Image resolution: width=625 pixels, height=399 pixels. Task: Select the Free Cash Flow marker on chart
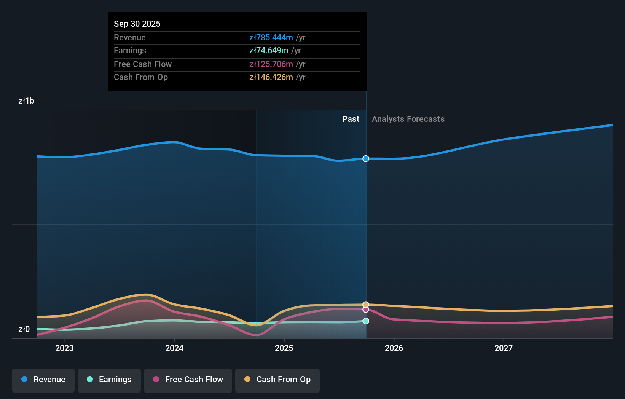365,310
